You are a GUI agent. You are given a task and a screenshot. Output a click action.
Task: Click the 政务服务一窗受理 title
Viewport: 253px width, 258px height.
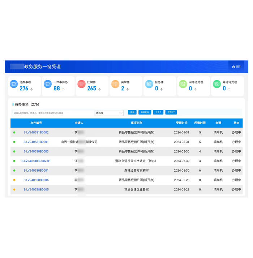point(42,66)
